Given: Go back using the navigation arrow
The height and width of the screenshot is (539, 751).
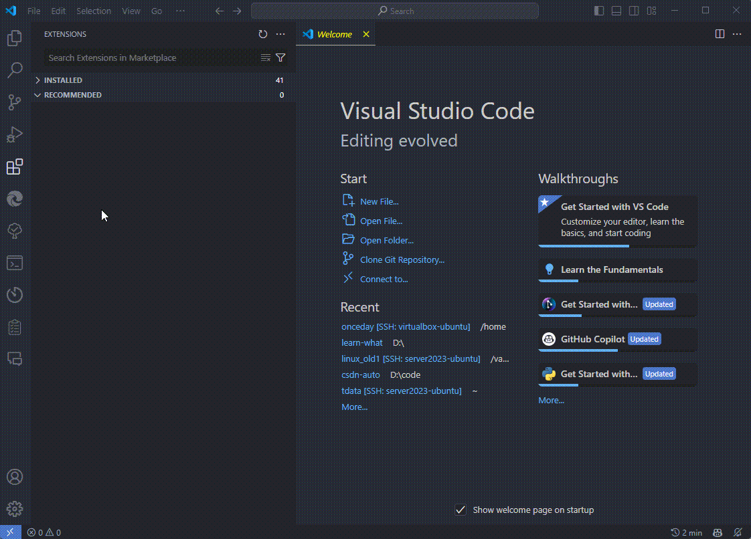Looking at the screenshot, I should [220, 11].
